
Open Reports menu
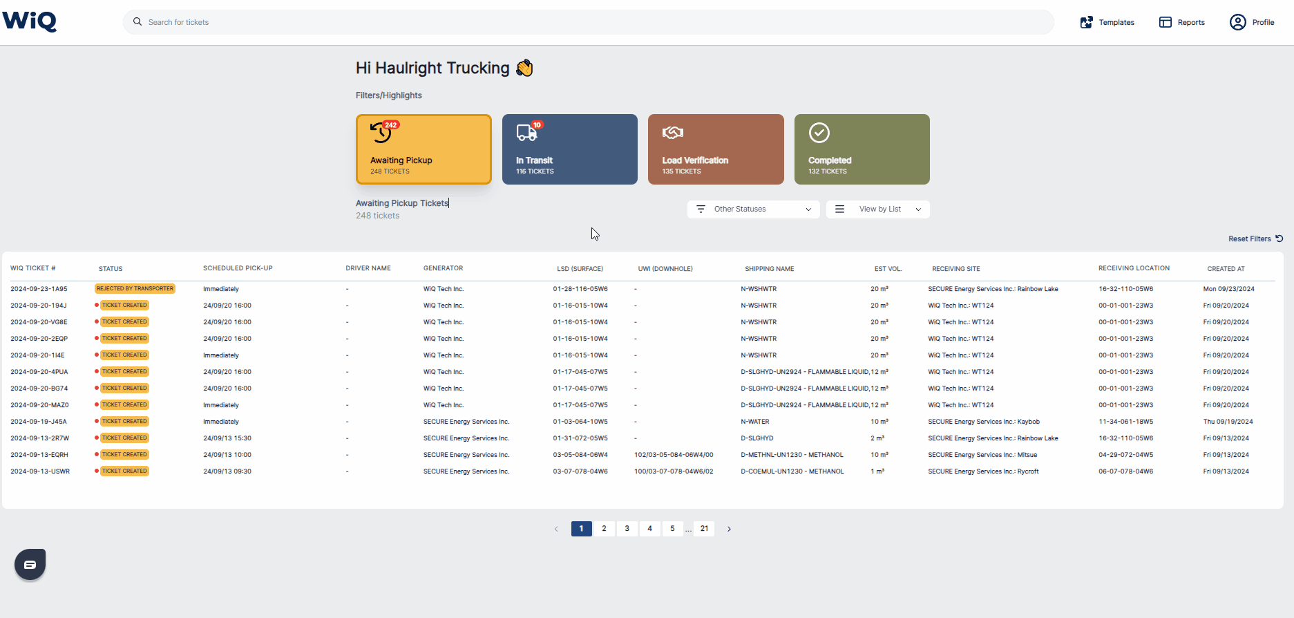click(x=1182, y=22)
